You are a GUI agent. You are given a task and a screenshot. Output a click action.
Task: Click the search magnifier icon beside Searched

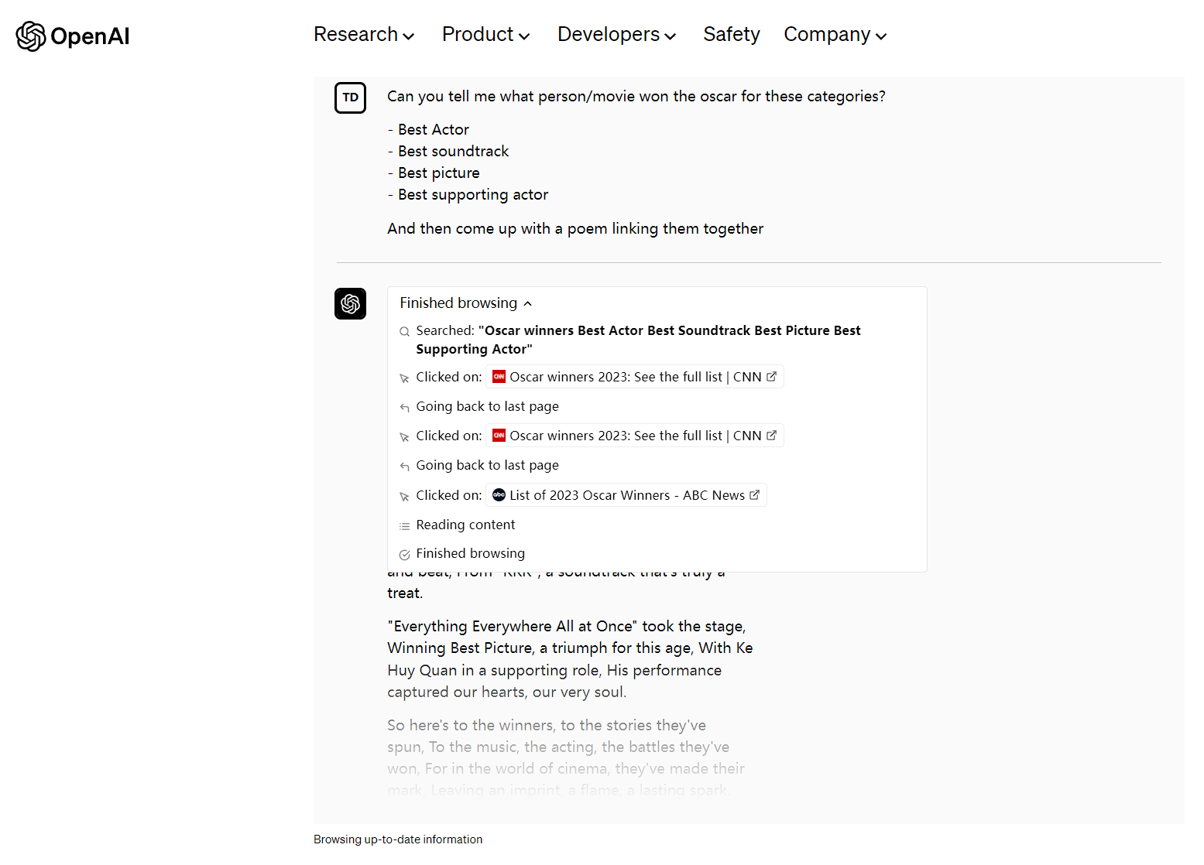coord(404,332)
